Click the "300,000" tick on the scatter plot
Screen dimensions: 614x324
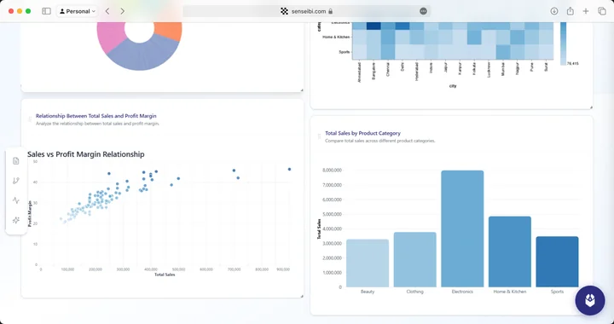point(123,269)
